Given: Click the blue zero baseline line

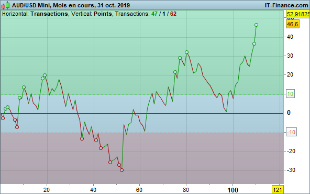Looking at the screenshot, I should tap(141, 113).
